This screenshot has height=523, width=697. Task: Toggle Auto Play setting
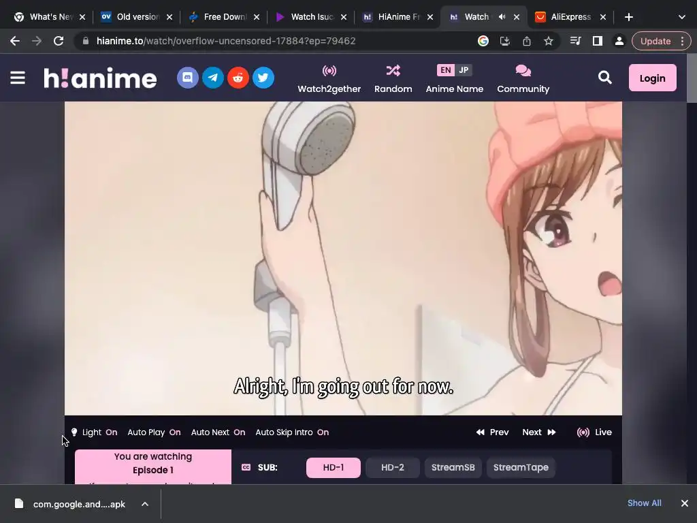coord(154,432)
